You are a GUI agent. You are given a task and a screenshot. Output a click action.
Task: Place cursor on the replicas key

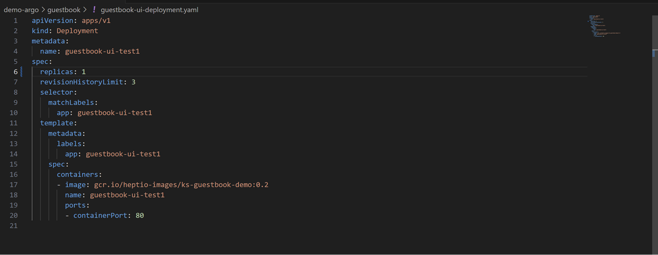[x=57, y=72]
